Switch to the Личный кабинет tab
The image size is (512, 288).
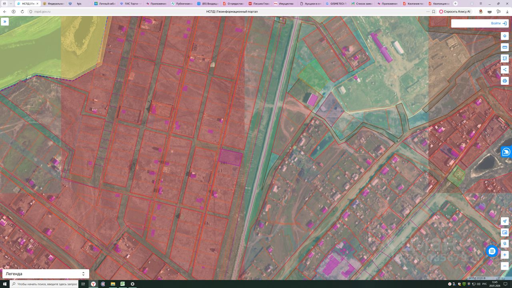105,4
